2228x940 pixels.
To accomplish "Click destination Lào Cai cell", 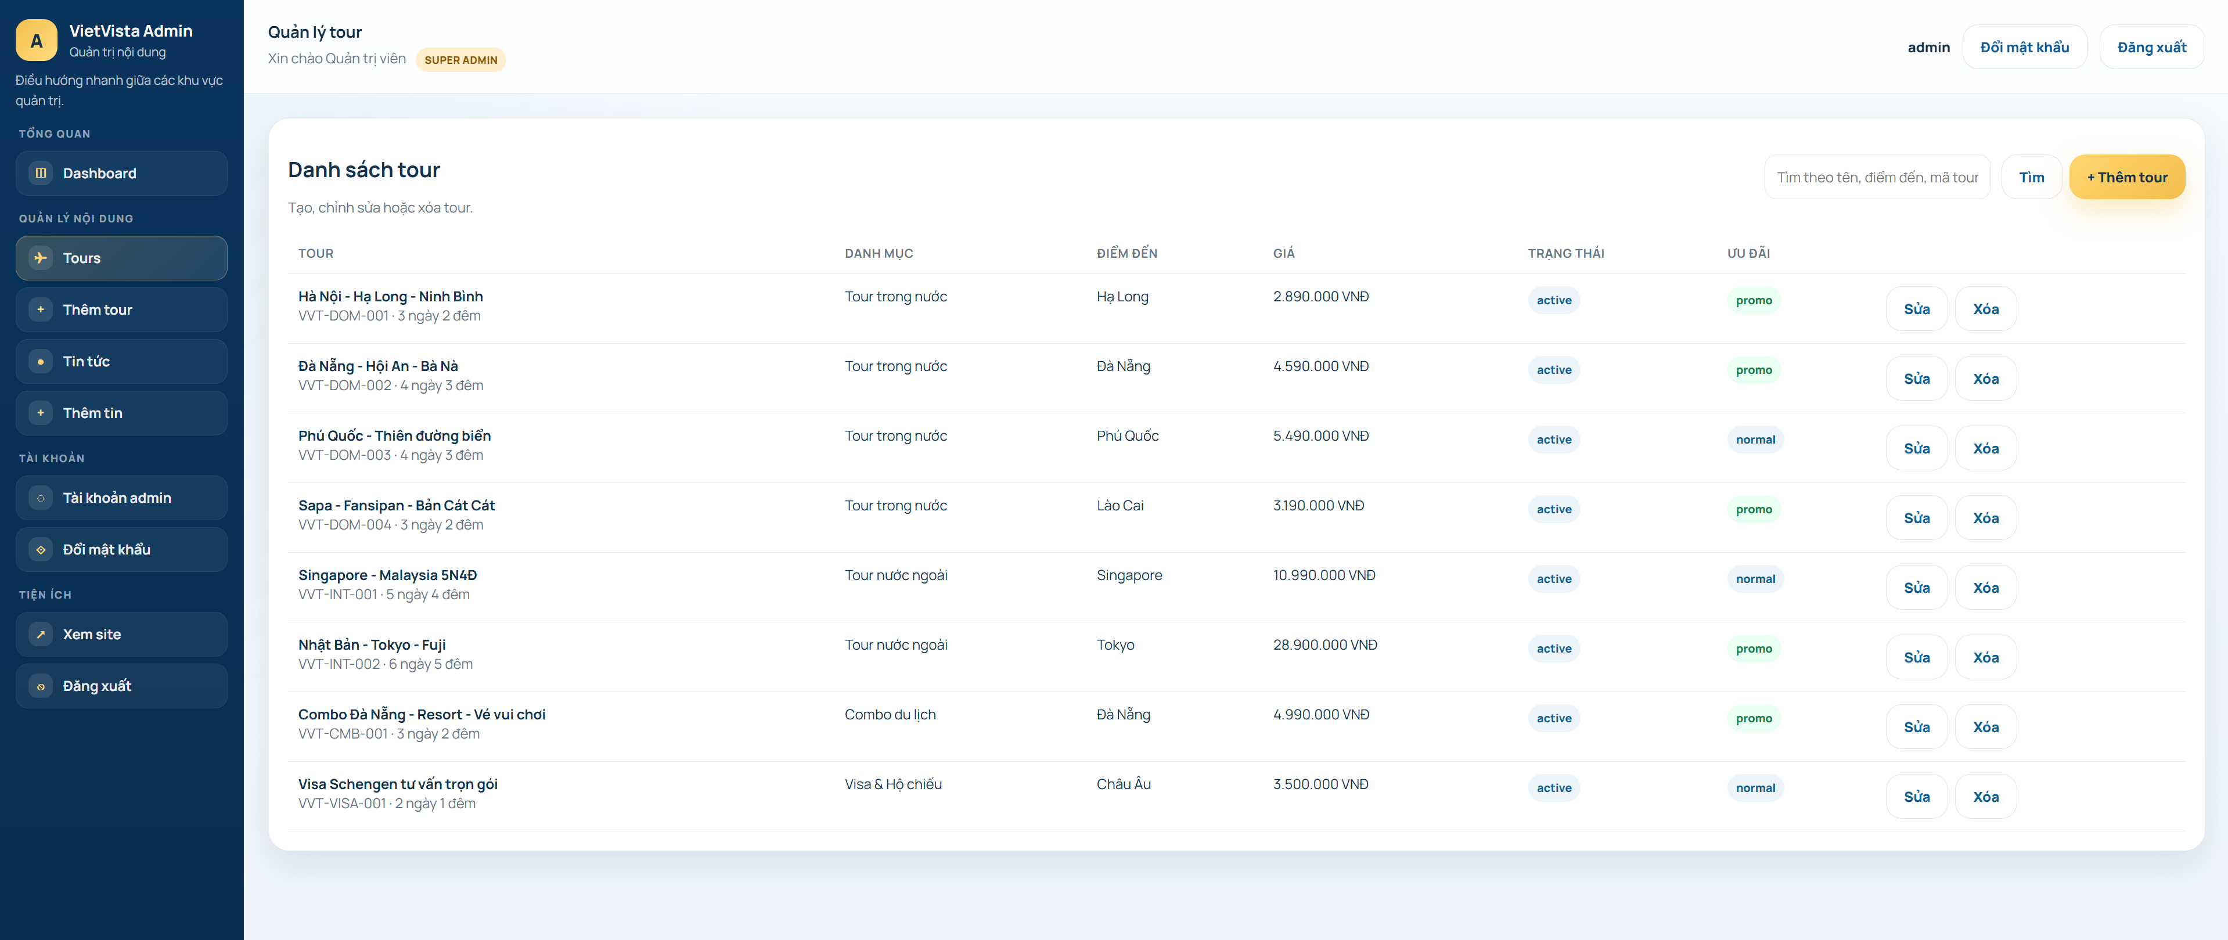I will [1120, 506].
